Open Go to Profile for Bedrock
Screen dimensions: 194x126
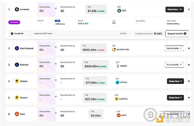(174, 65)
